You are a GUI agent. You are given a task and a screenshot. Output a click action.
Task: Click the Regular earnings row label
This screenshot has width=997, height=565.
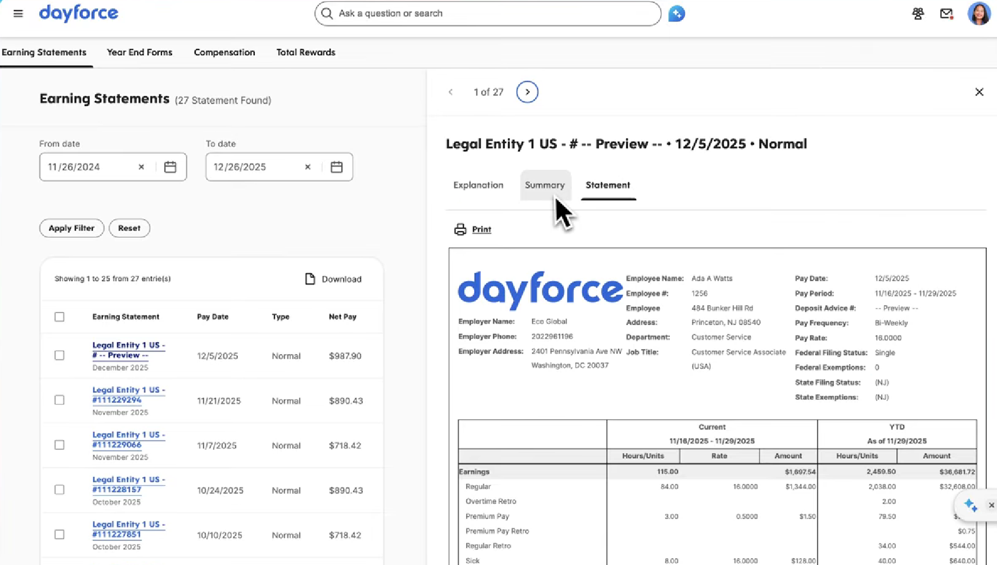click(x=478, y=487)
